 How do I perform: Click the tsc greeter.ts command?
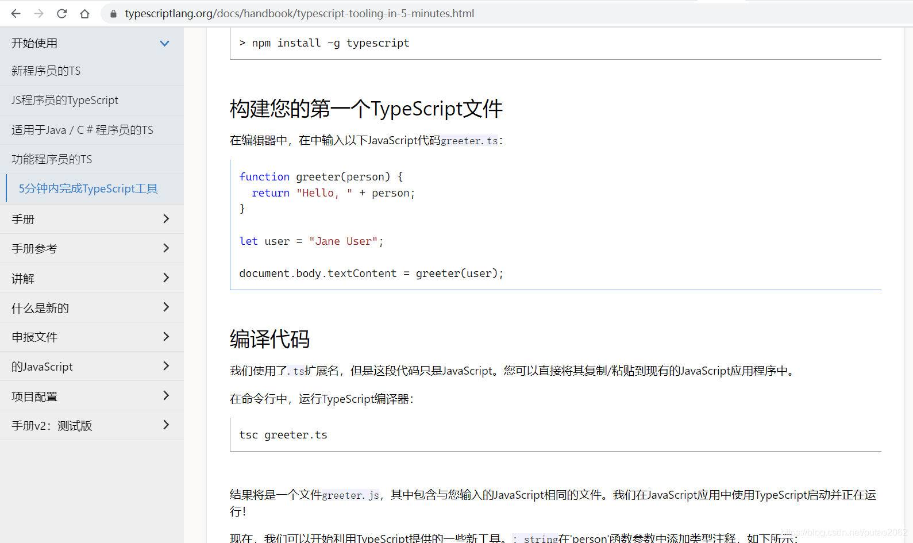click(x=283, y=435)
